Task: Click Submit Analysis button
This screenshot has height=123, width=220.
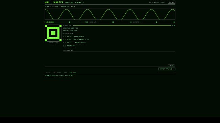Action: (x=167, y=69)
